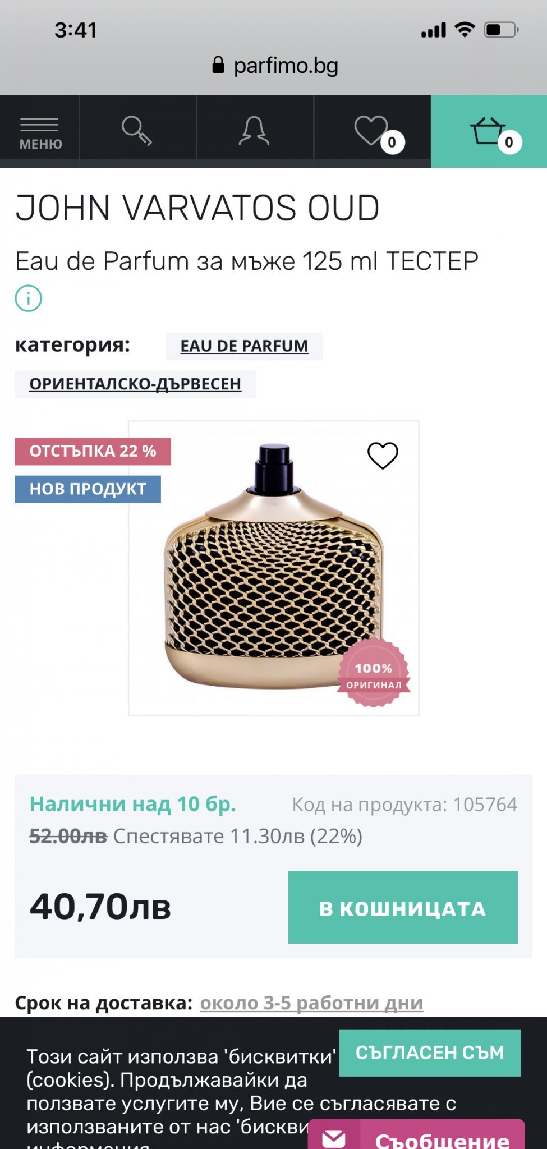
Task: Open the hamburger МЕНЮ icon
Action: pos(39,132)
